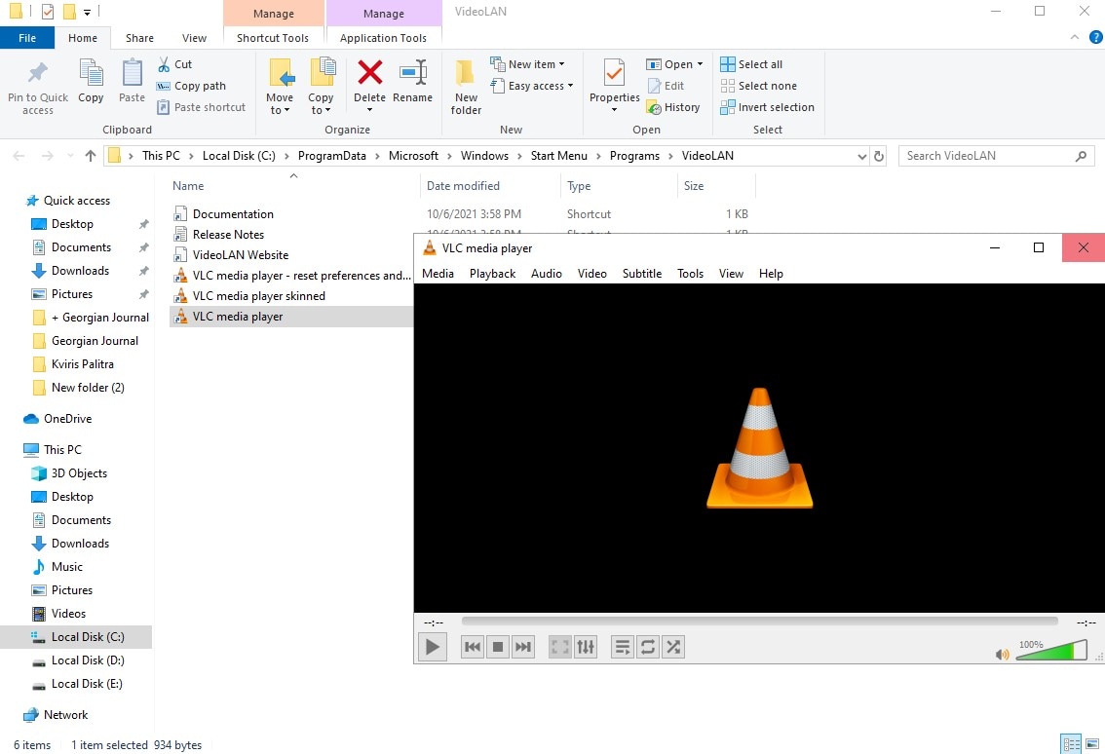The height and width of the screenshot is (754, 1105).
Task: Click the VLC seek progress bar
Action: [x=760, y=621]
